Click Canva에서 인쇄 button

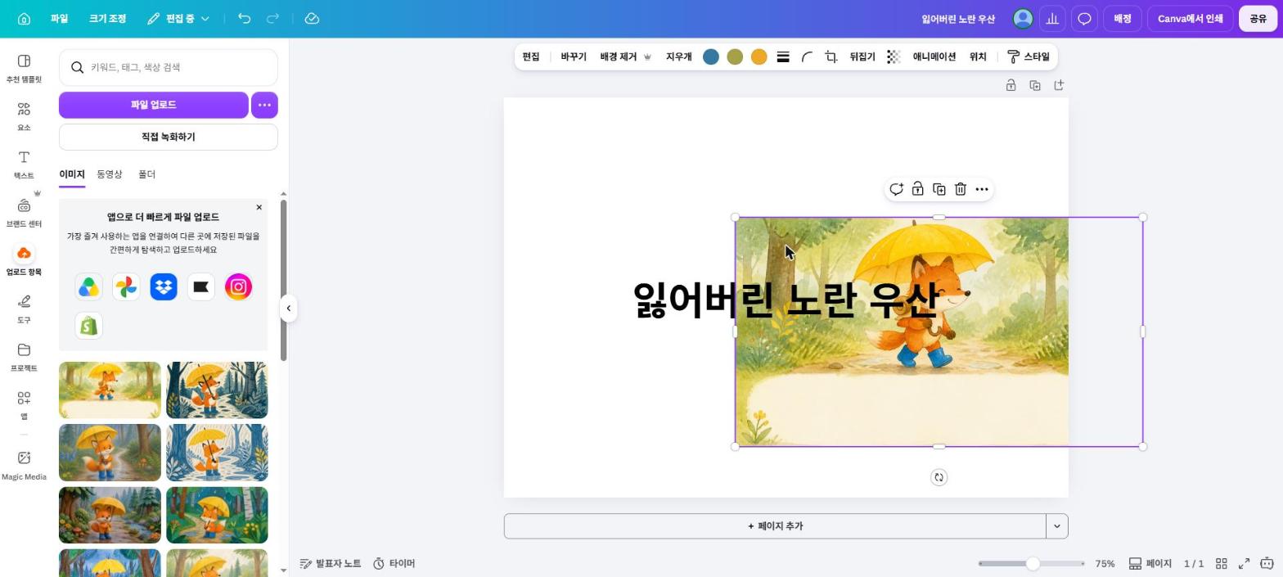tap(1190, 18)
